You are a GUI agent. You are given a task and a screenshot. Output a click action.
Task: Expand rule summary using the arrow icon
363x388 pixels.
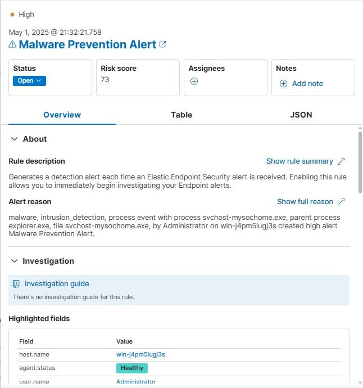341,161
